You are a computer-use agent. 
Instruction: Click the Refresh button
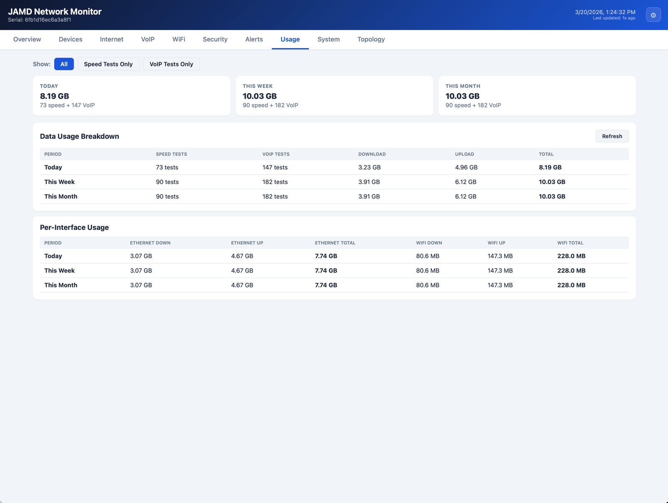[612, 136]
